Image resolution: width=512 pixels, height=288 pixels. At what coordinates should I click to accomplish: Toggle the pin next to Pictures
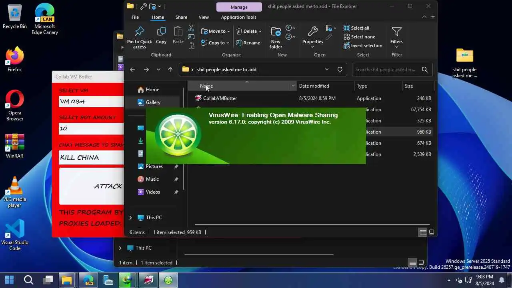[x=176, y=166]
